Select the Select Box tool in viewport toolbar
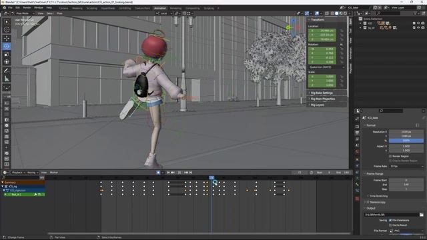The width and height of the screenshot is (427, 240). pyautogui.click(x=7, y=21)
